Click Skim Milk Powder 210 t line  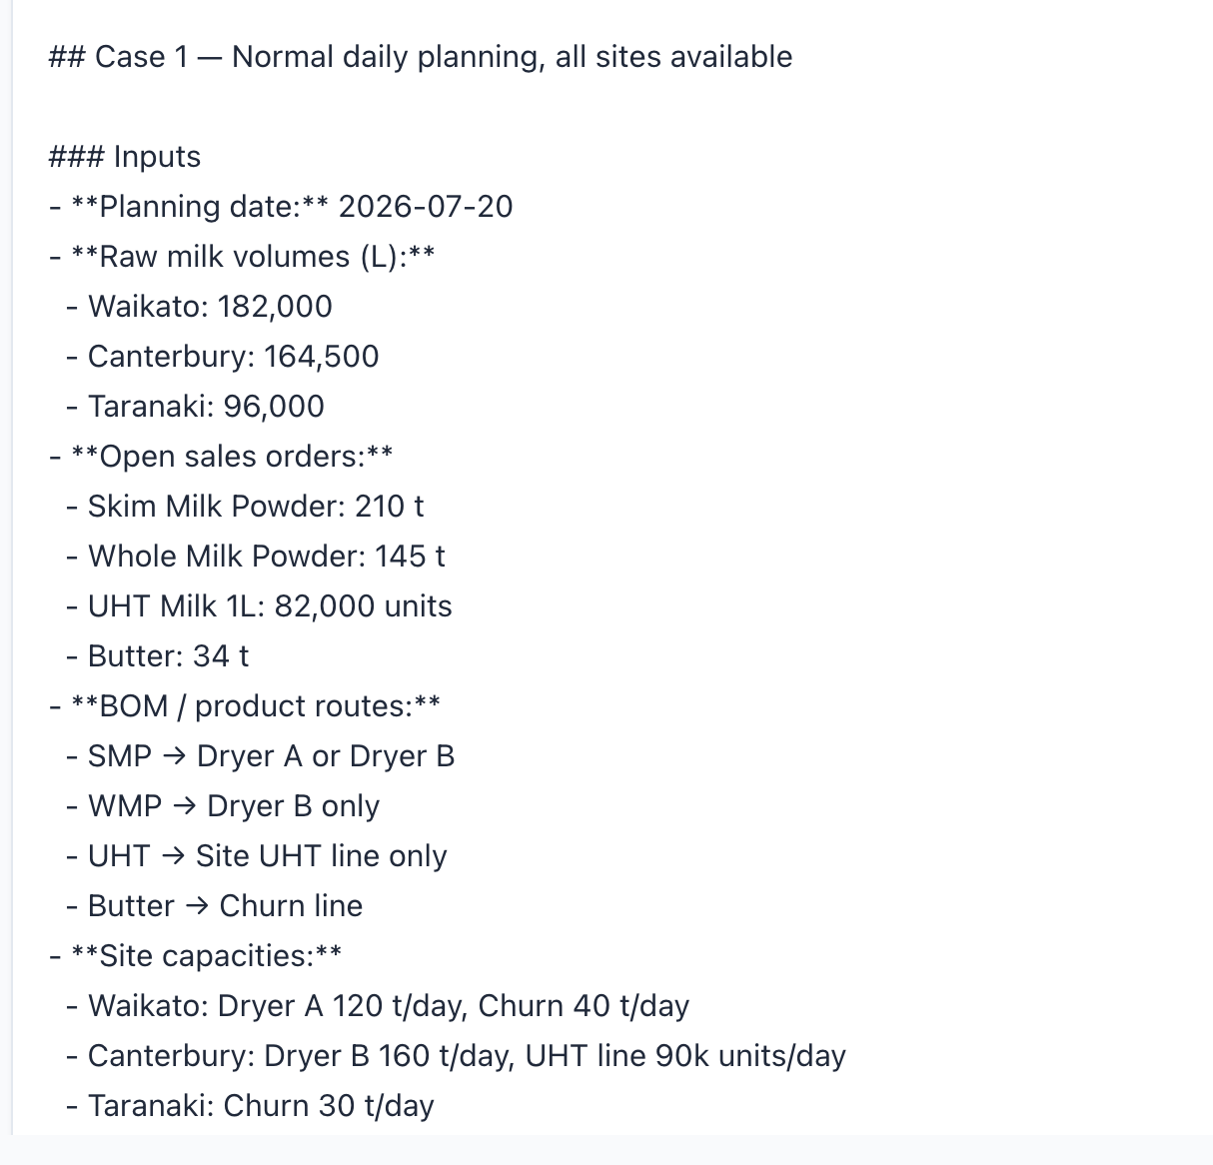click(245, 507)
